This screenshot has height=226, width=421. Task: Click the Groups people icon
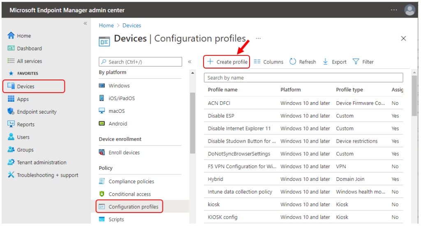pos(11,149)
